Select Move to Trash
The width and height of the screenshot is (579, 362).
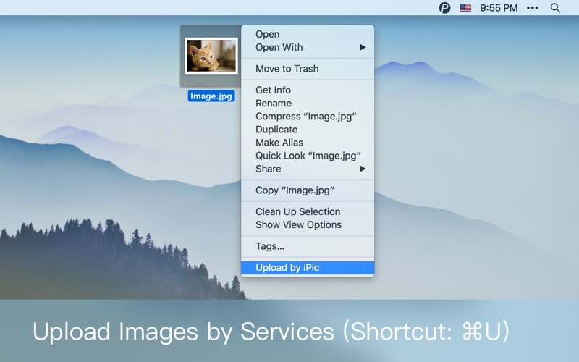coord(287,69)
